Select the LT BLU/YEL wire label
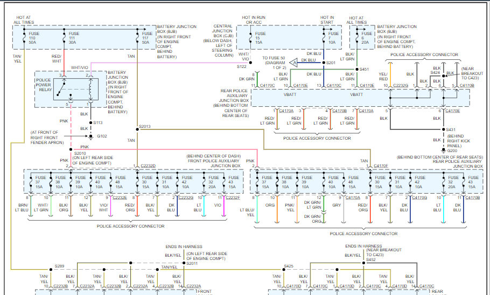The width and height of the screenshot is (490, 295). pyautogui.click(x=247, y=212)
